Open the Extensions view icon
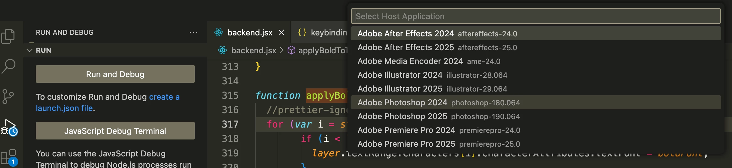The image size is (732, 168). pyautogui.click(x=9, y=158)
